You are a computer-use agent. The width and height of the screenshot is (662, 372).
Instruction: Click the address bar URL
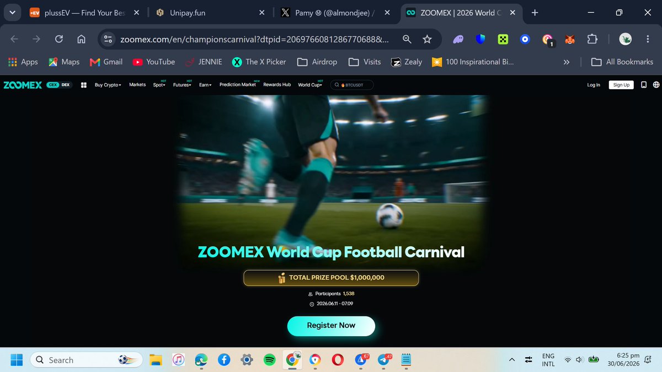pyautogui.click(x=255, y=40)
